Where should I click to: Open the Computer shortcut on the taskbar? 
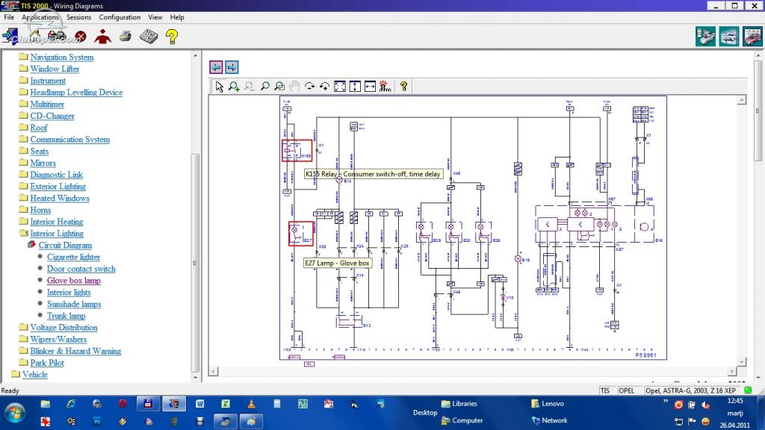462,420
